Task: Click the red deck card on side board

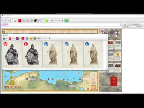Action: tap(114, 81)
